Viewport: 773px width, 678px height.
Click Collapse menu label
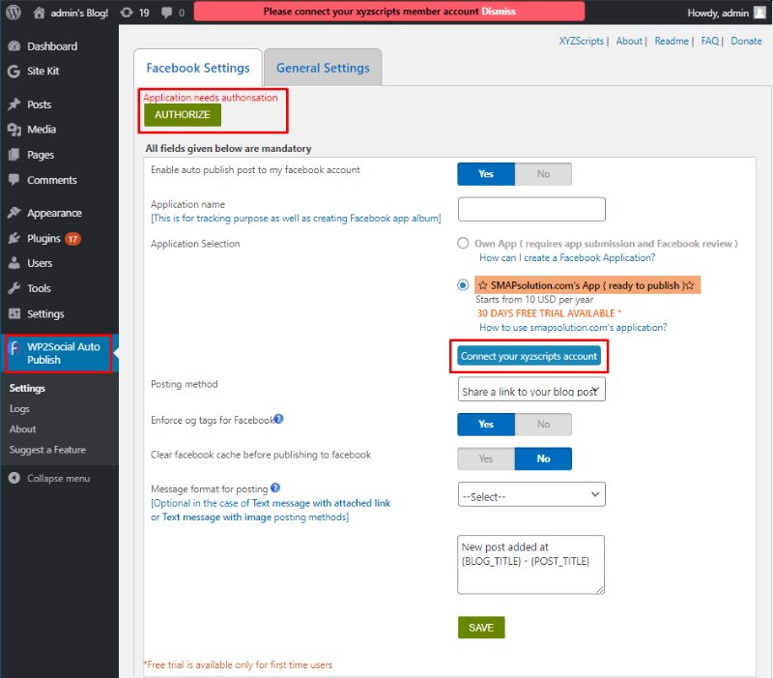click(58, 478)
